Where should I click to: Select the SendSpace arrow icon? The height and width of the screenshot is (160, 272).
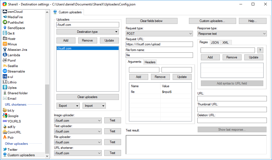pyautogui.click(x=5, y=28)
